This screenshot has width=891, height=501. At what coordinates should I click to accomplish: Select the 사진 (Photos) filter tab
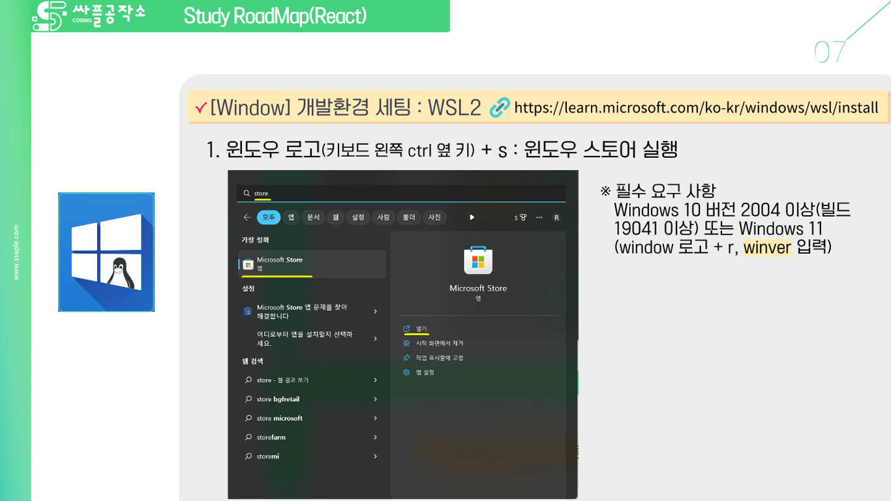(434, 217)
